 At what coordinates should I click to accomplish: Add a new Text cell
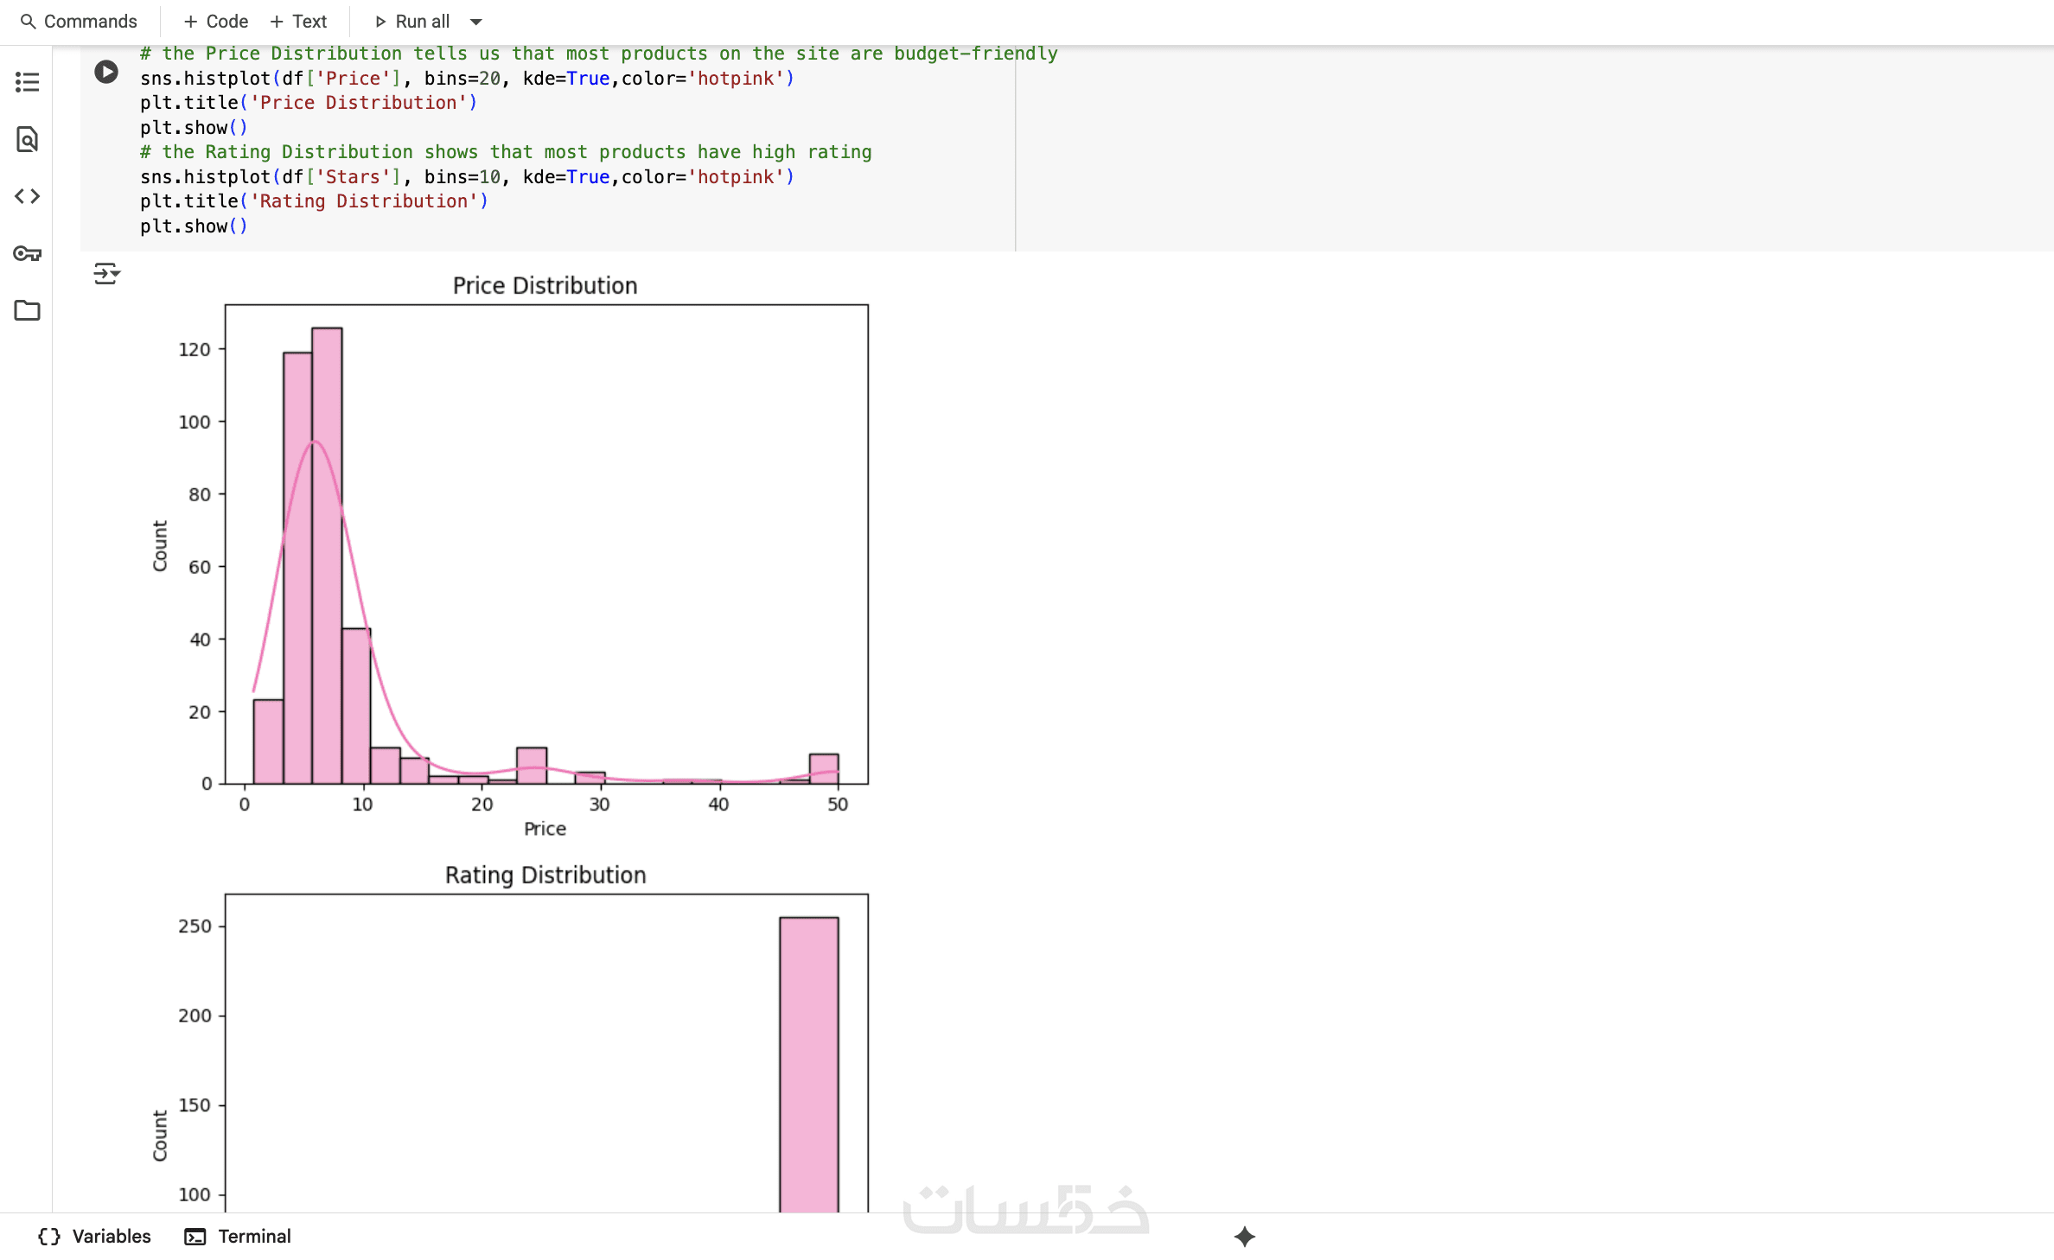pos(298,22)
